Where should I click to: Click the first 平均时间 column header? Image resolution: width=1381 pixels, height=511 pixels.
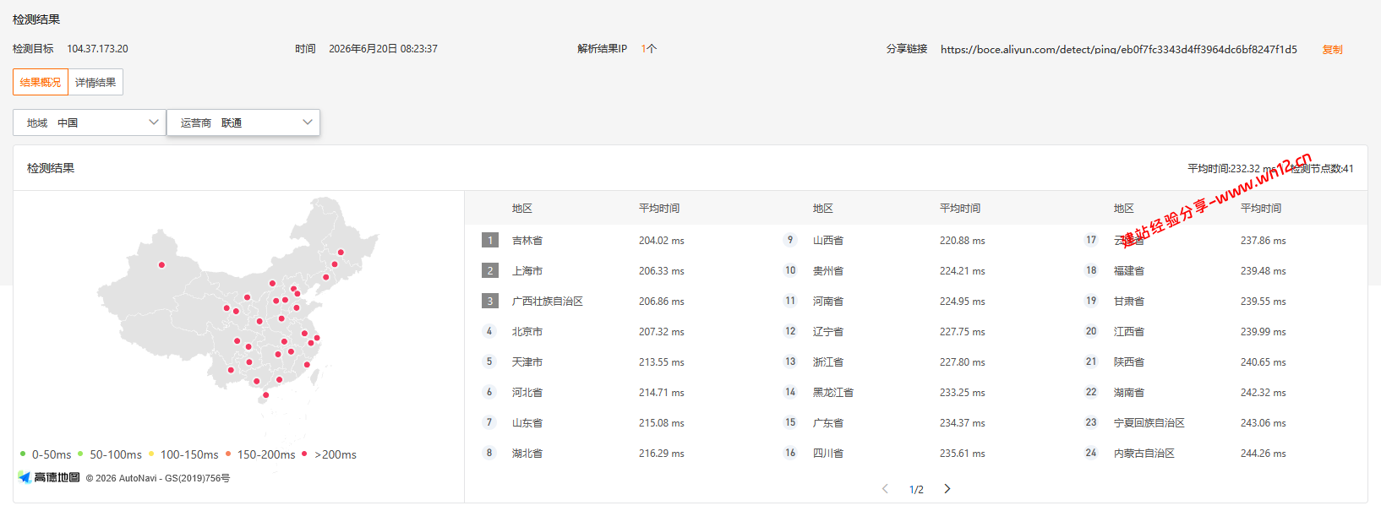(x=659, y=209)
